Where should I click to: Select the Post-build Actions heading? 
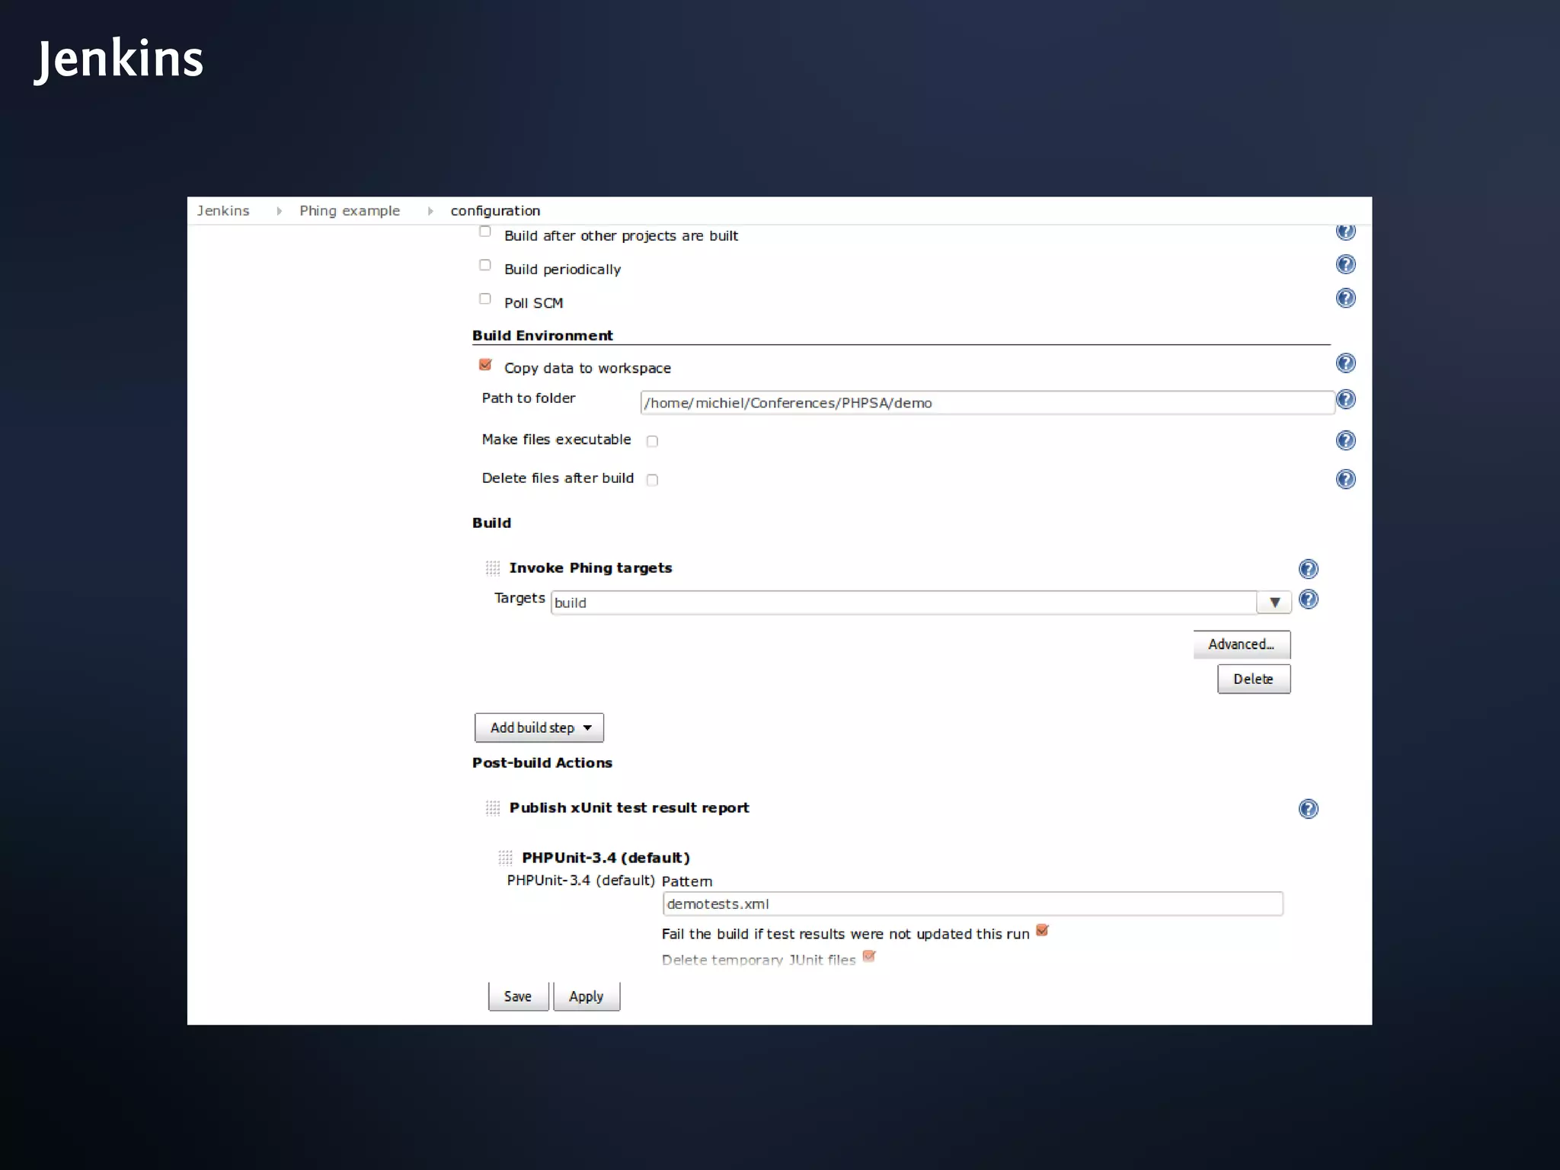(x=542, y=763)
